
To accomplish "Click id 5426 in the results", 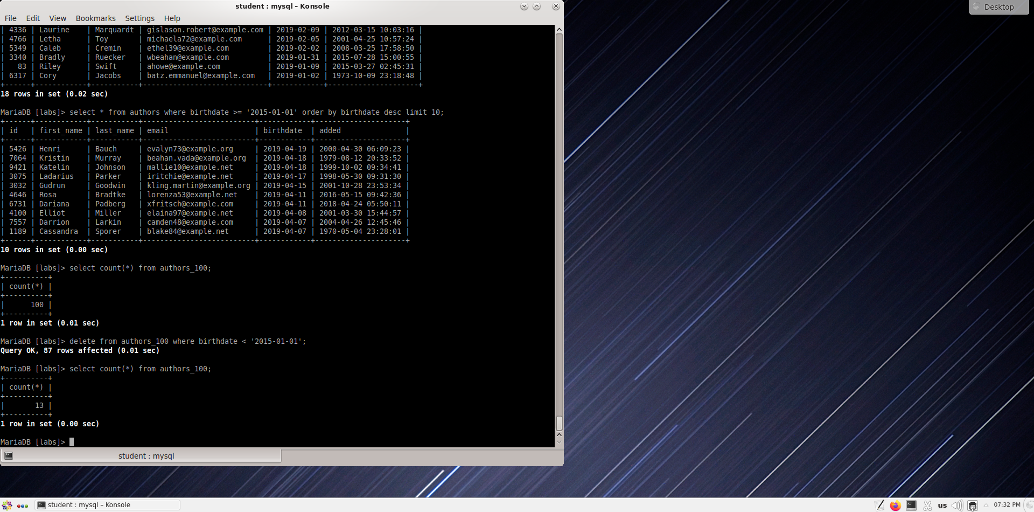I will pos(18,149).
